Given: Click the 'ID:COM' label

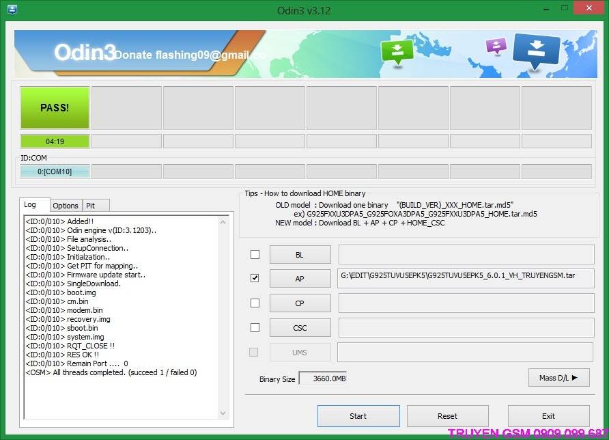Looking at the screenshot, I should (x=33, y=158).
